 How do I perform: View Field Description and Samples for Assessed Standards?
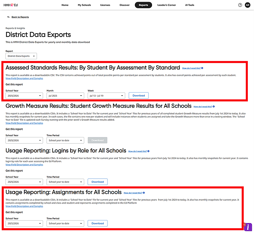point(24,78)
